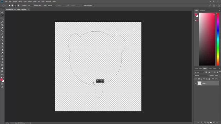
Task: Toggle Layer 0 visibility eye
Action: [195, 83]
